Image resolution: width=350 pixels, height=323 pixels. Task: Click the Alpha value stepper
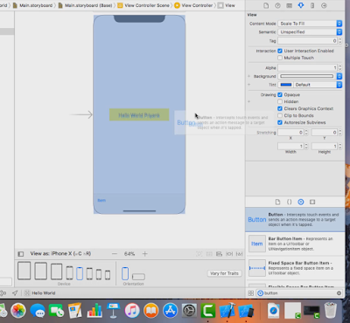point(340,68)
